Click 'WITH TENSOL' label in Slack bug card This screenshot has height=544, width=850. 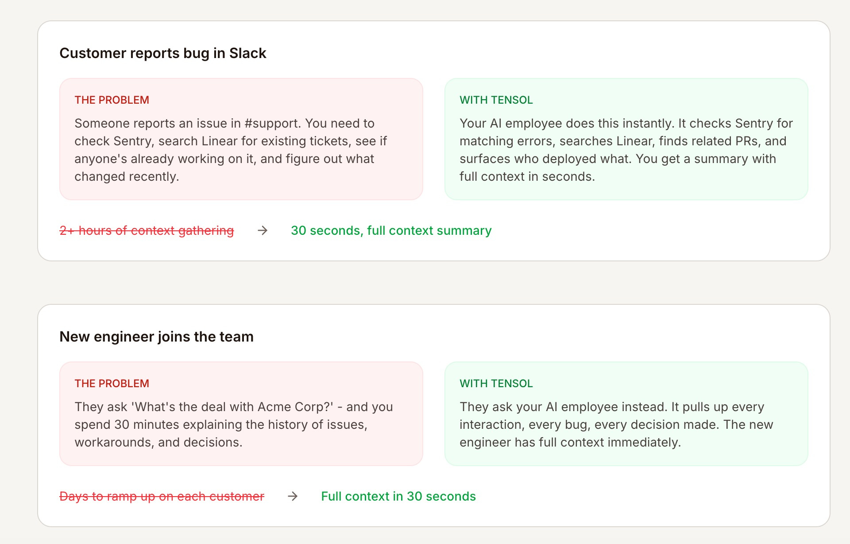(496, 100)
